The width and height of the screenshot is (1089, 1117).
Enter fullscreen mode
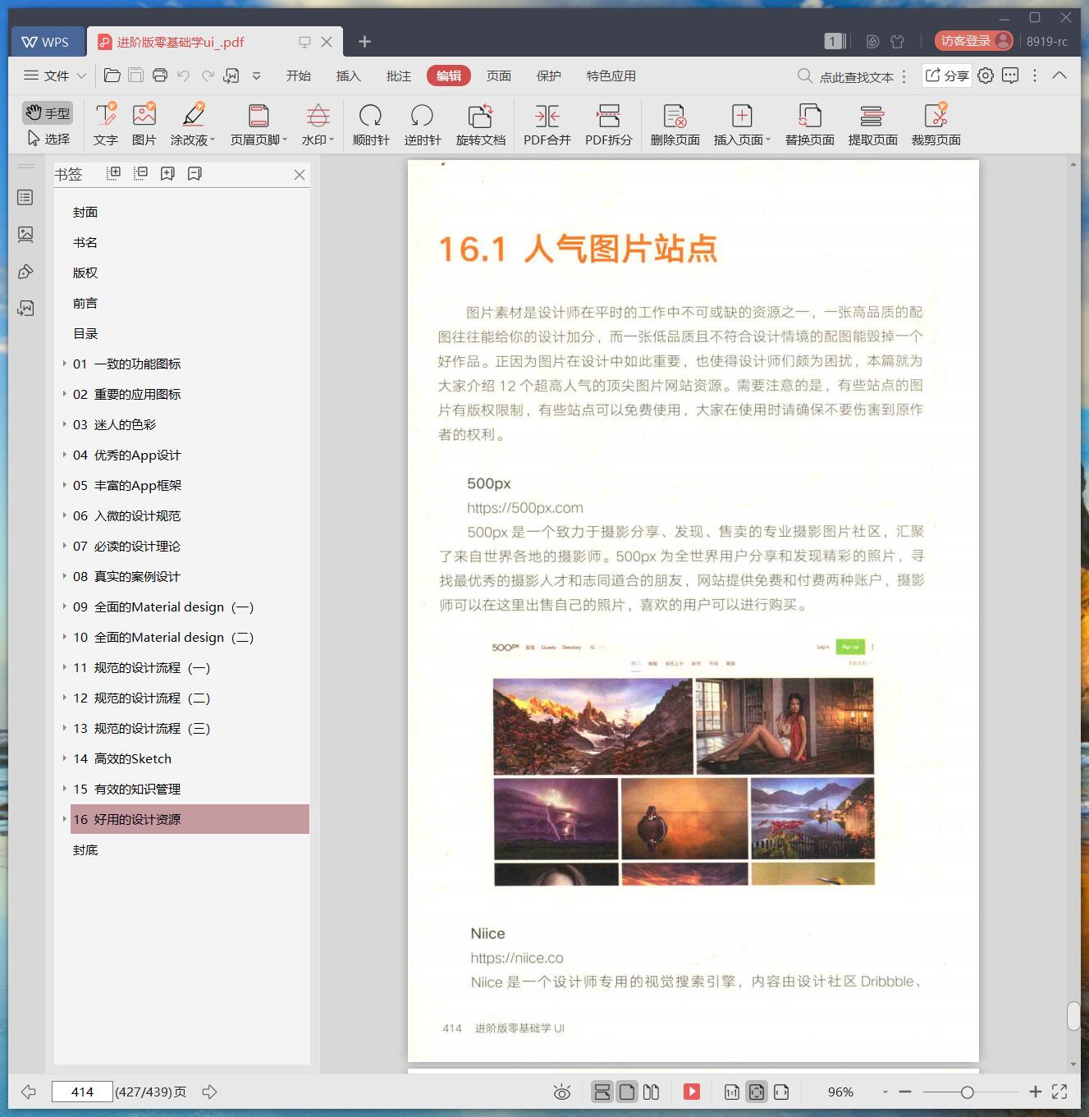tap(1059, 1092)
